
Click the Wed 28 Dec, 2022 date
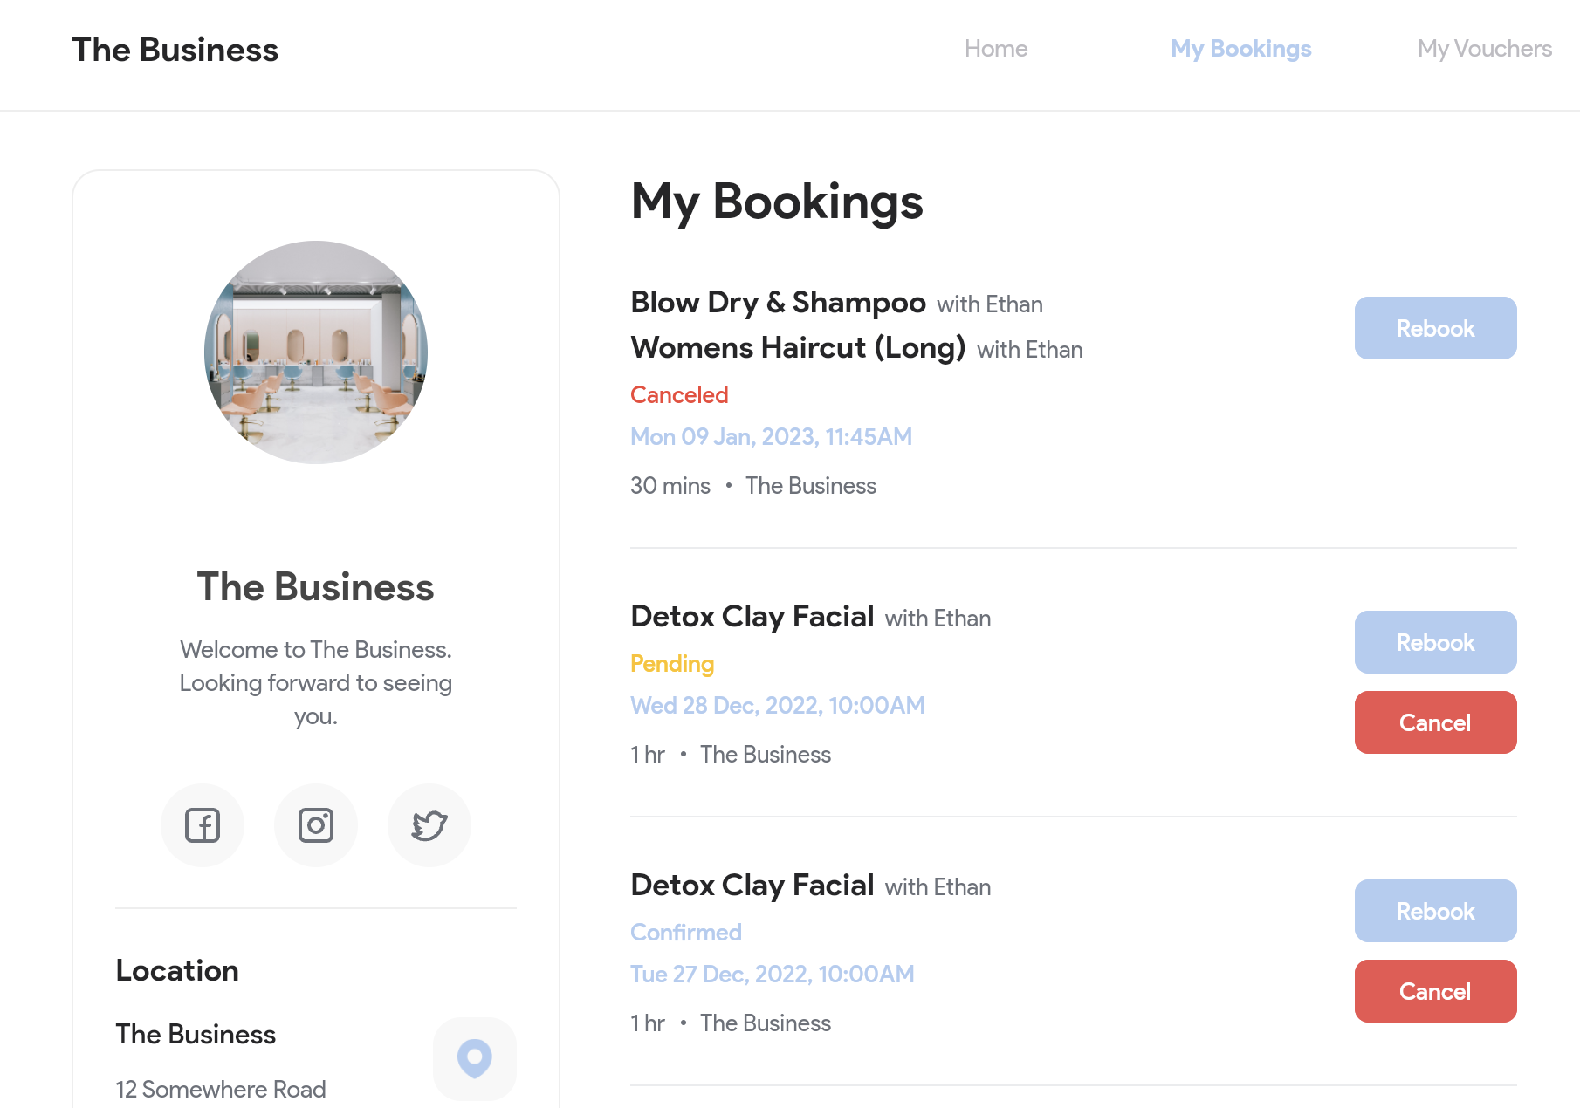click(778, 705)
